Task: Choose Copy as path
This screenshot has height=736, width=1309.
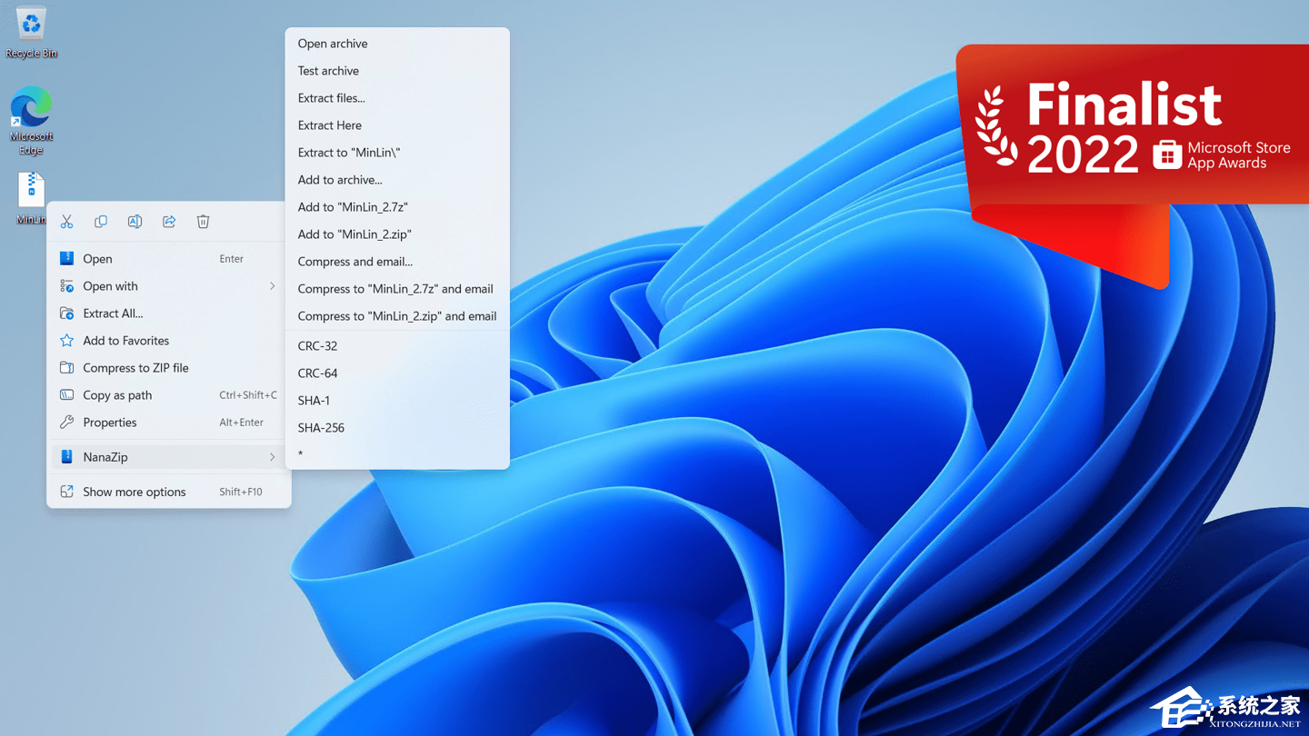Action: [x=169, y=395]
